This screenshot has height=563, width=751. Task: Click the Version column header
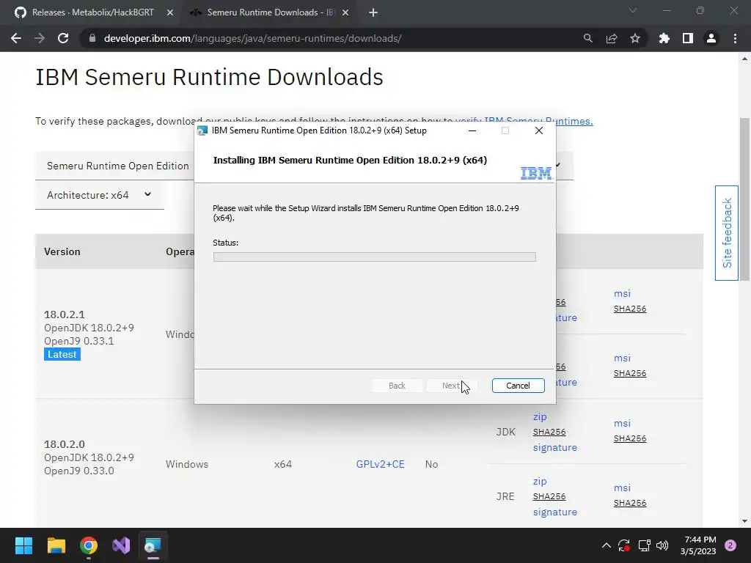(x=62, y=251)
